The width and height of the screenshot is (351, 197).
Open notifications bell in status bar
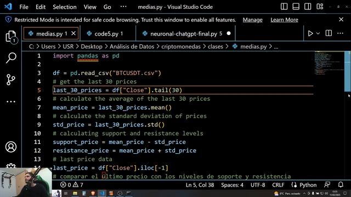[341, 185]
